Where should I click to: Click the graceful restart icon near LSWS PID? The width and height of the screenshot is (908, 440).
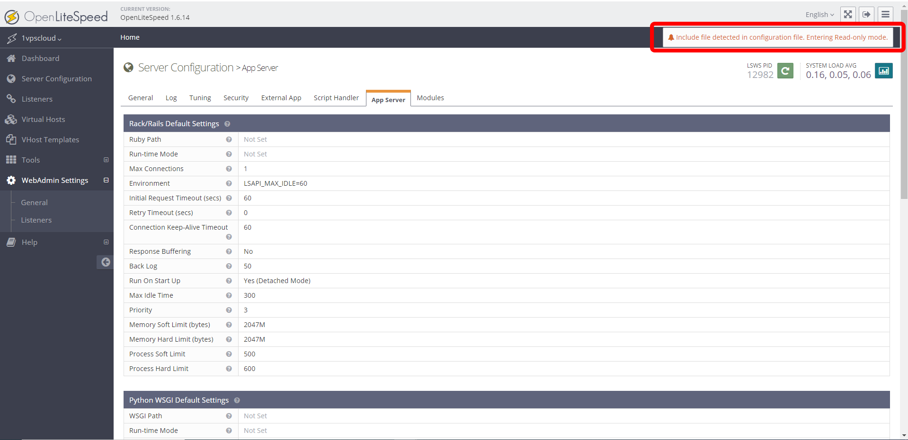(x=785, y=71)
